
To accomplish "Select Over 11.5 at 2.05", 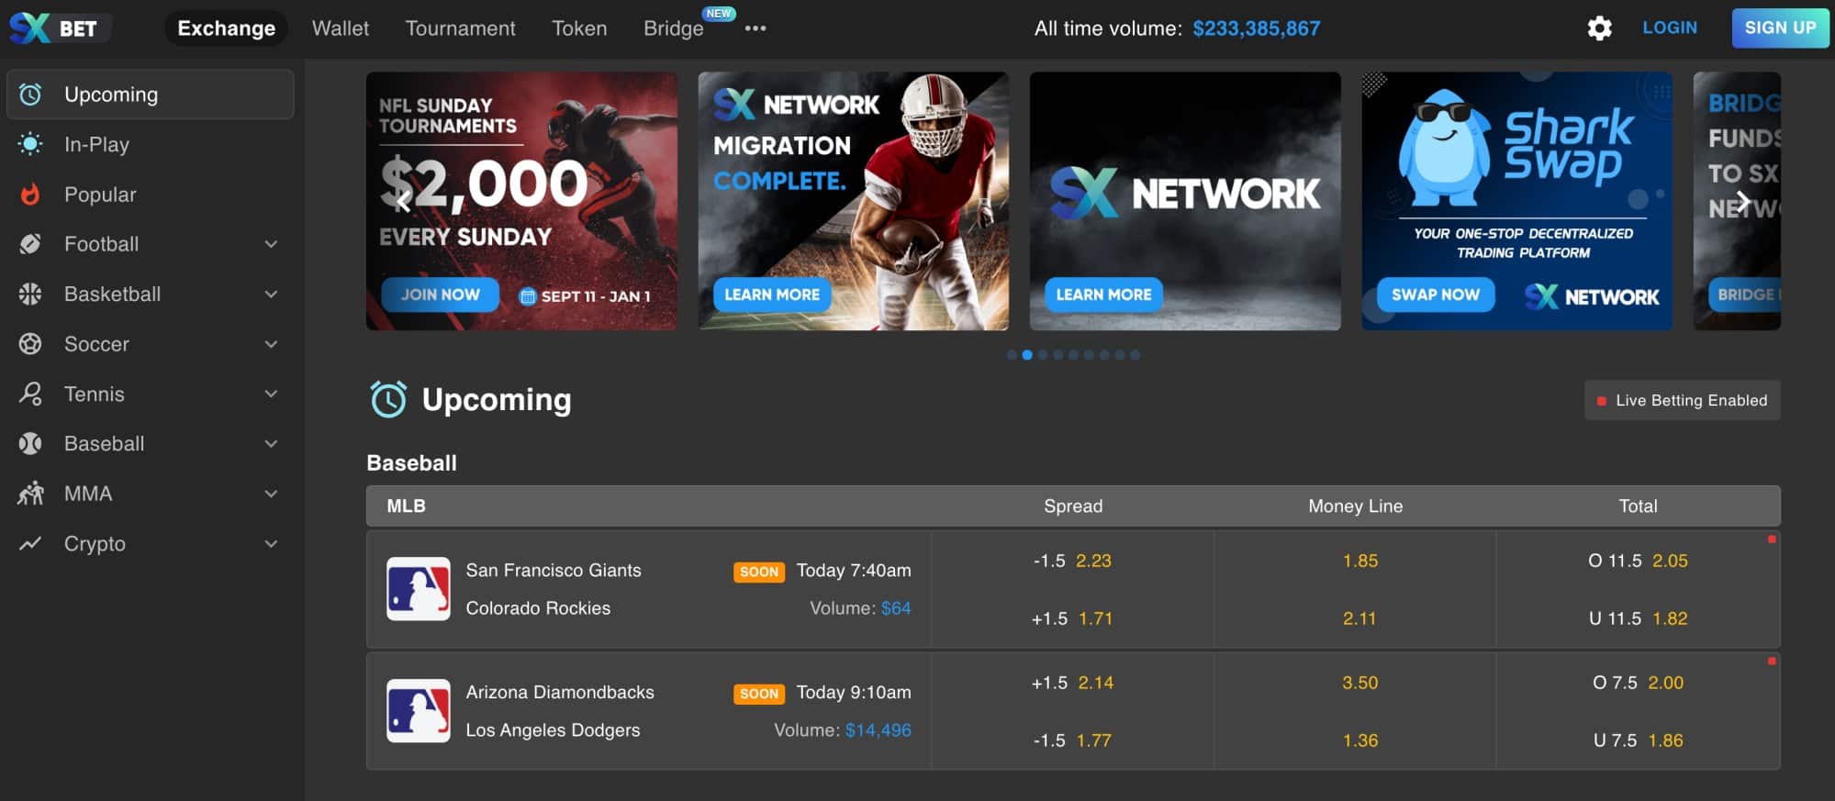I will pyautogui.click(x=1638, y=561).
